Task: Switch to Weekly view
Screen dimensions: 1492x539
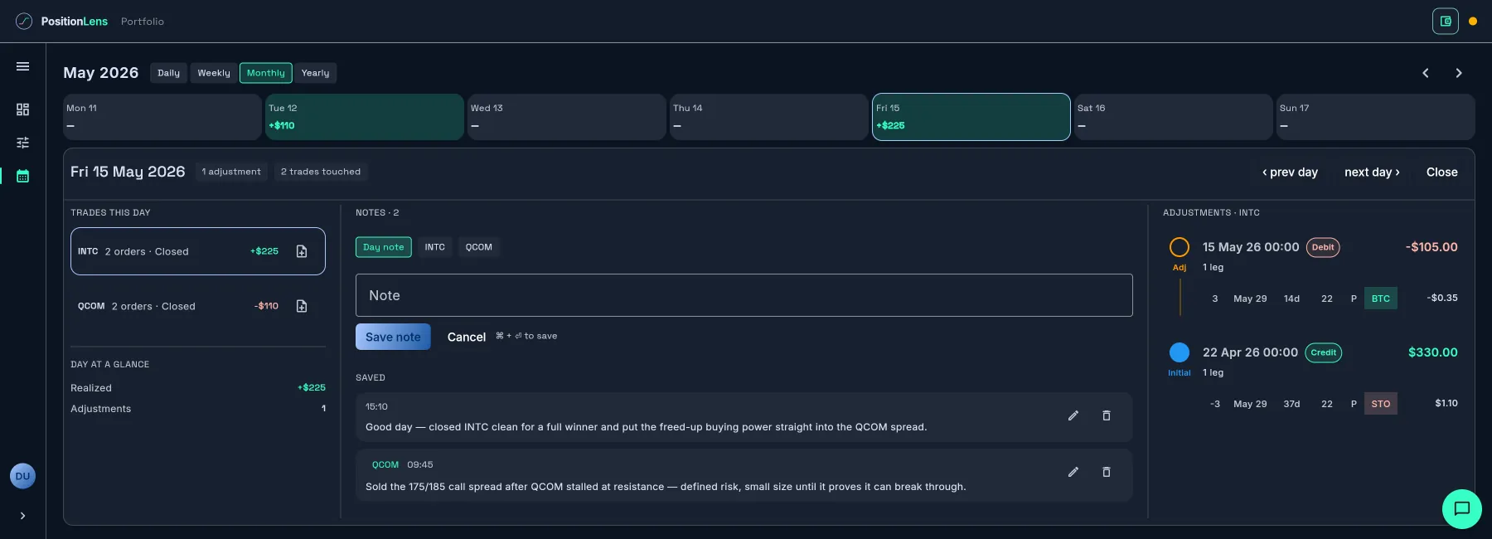Action: tap(214, 73)
